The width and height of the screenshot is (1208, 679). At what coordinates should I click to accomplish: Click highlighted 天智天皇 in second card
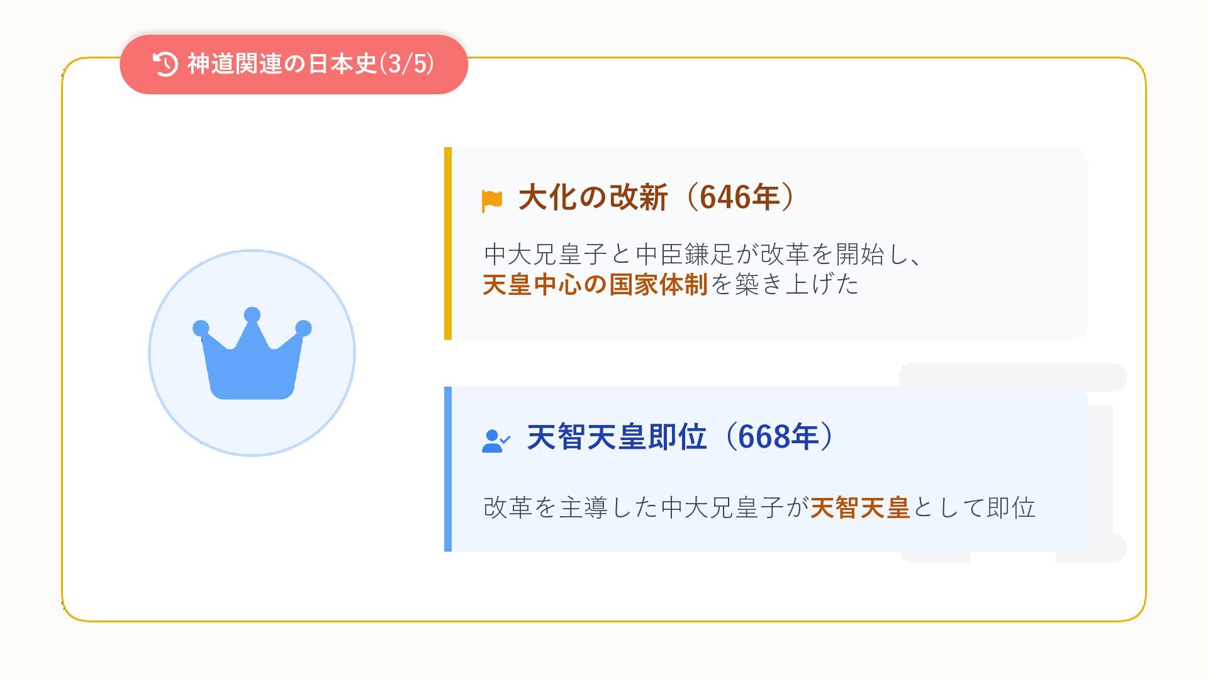click(x=860, y=507)
